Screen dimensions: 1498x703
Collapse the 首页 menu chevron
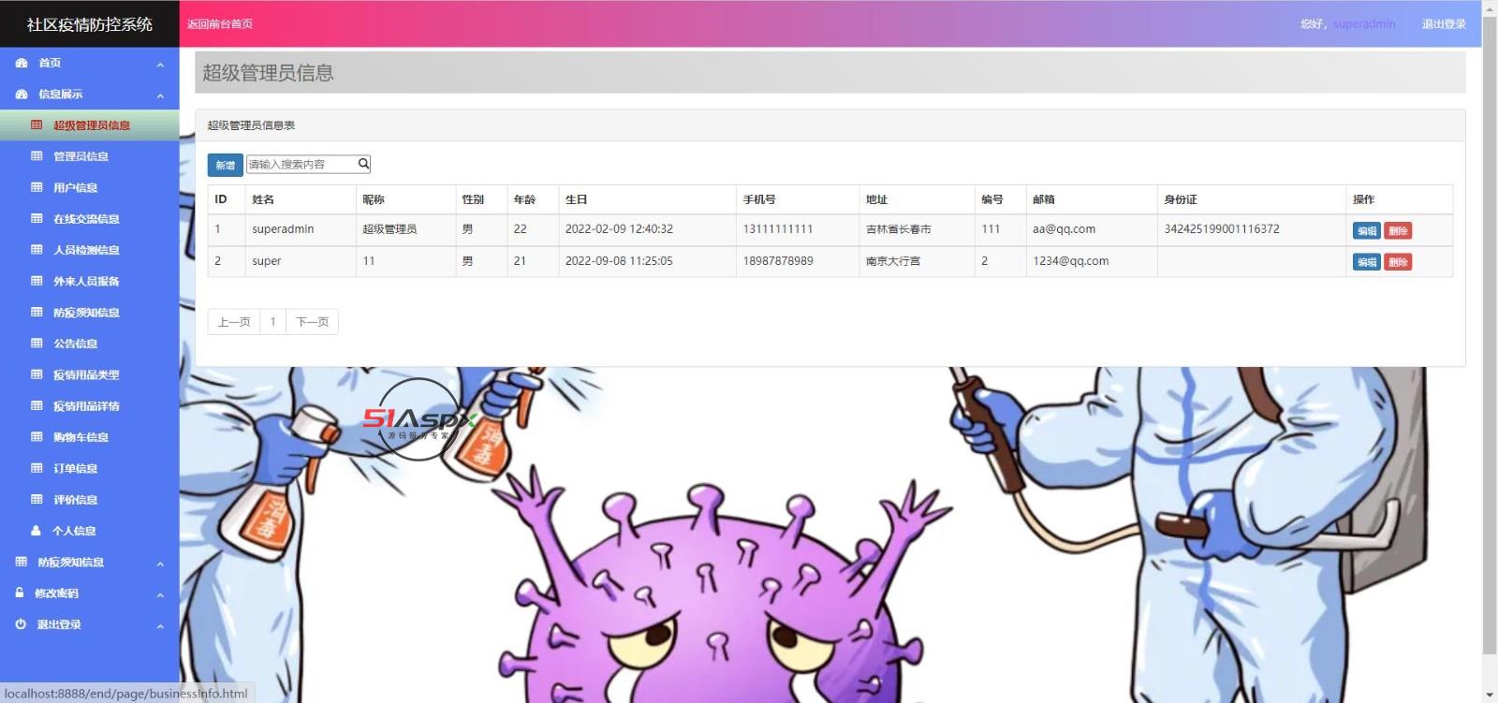[x=160, y=64]
